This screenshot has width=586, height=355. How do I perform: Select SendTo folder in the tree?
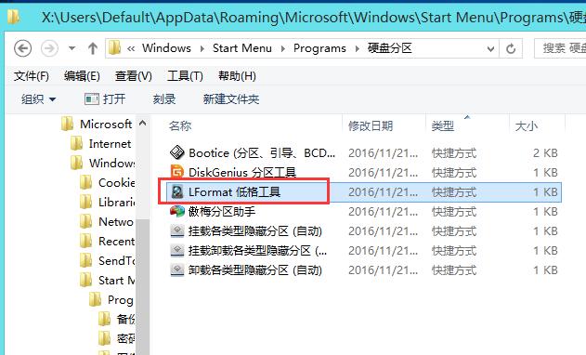point(116,260)
